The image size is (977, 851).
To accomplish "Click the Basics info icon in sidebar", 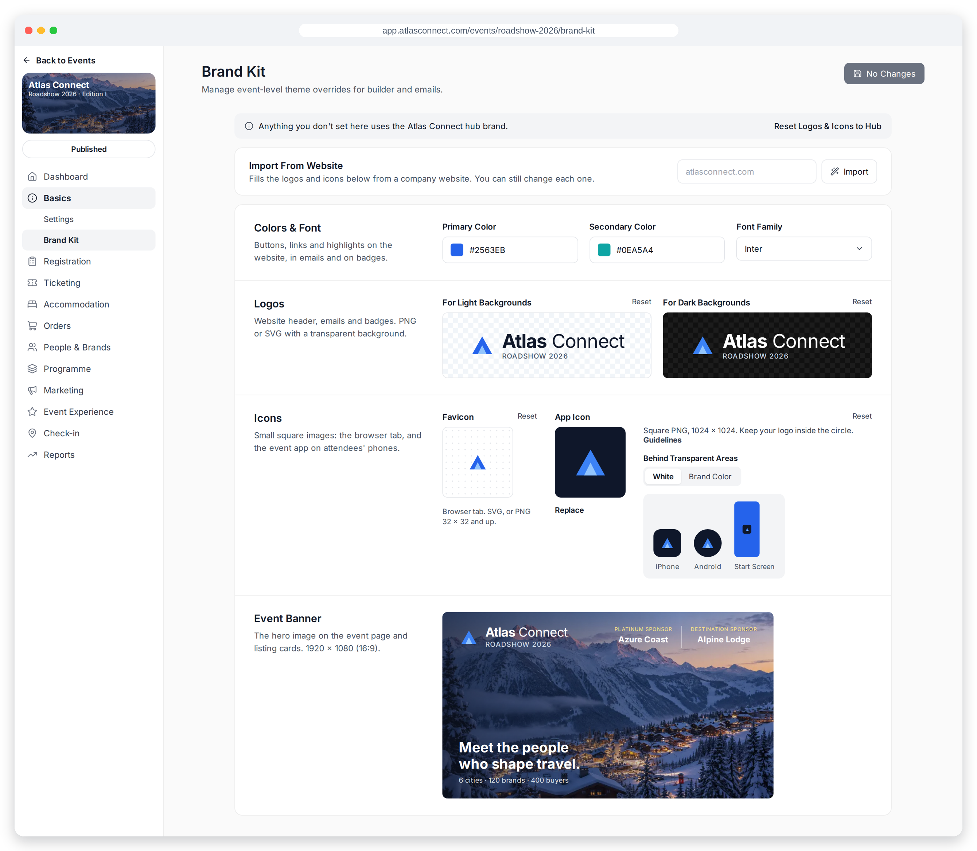I will click(32, 198).
